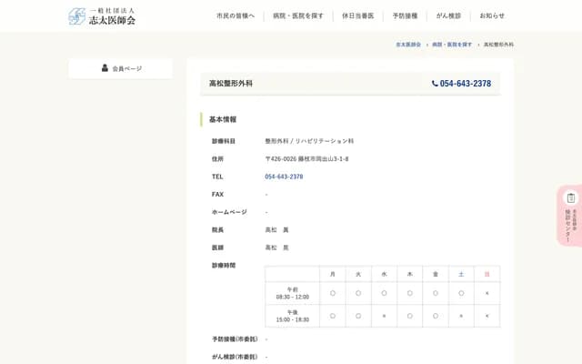Viewport: 582px width, 364px height.
Task: Click the 午前 08:30 - 12:00 cell
Action: 293,293
